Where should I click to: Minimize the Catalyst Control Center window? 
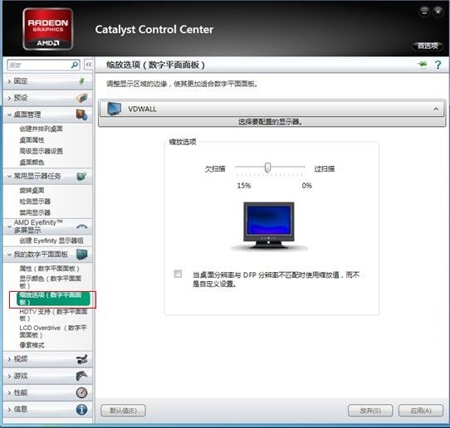click(424, 12)
